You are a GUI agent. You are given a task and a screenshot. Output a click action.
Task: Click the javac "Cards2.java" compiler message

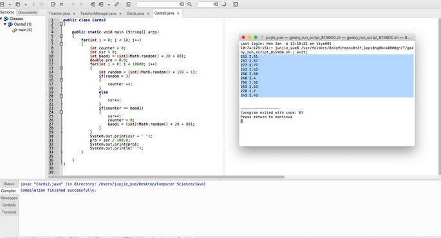[x=113, y=184]
